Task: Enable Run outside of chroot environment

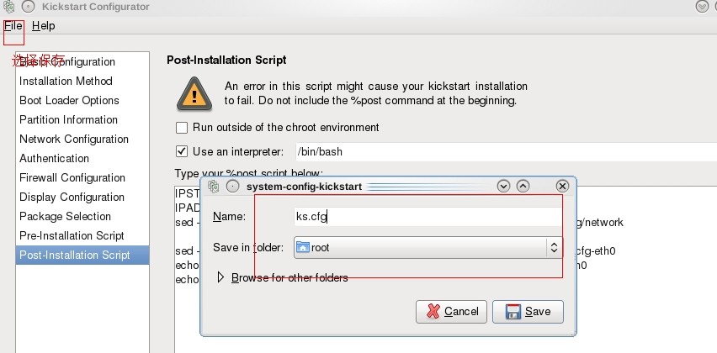Action: 182,128
